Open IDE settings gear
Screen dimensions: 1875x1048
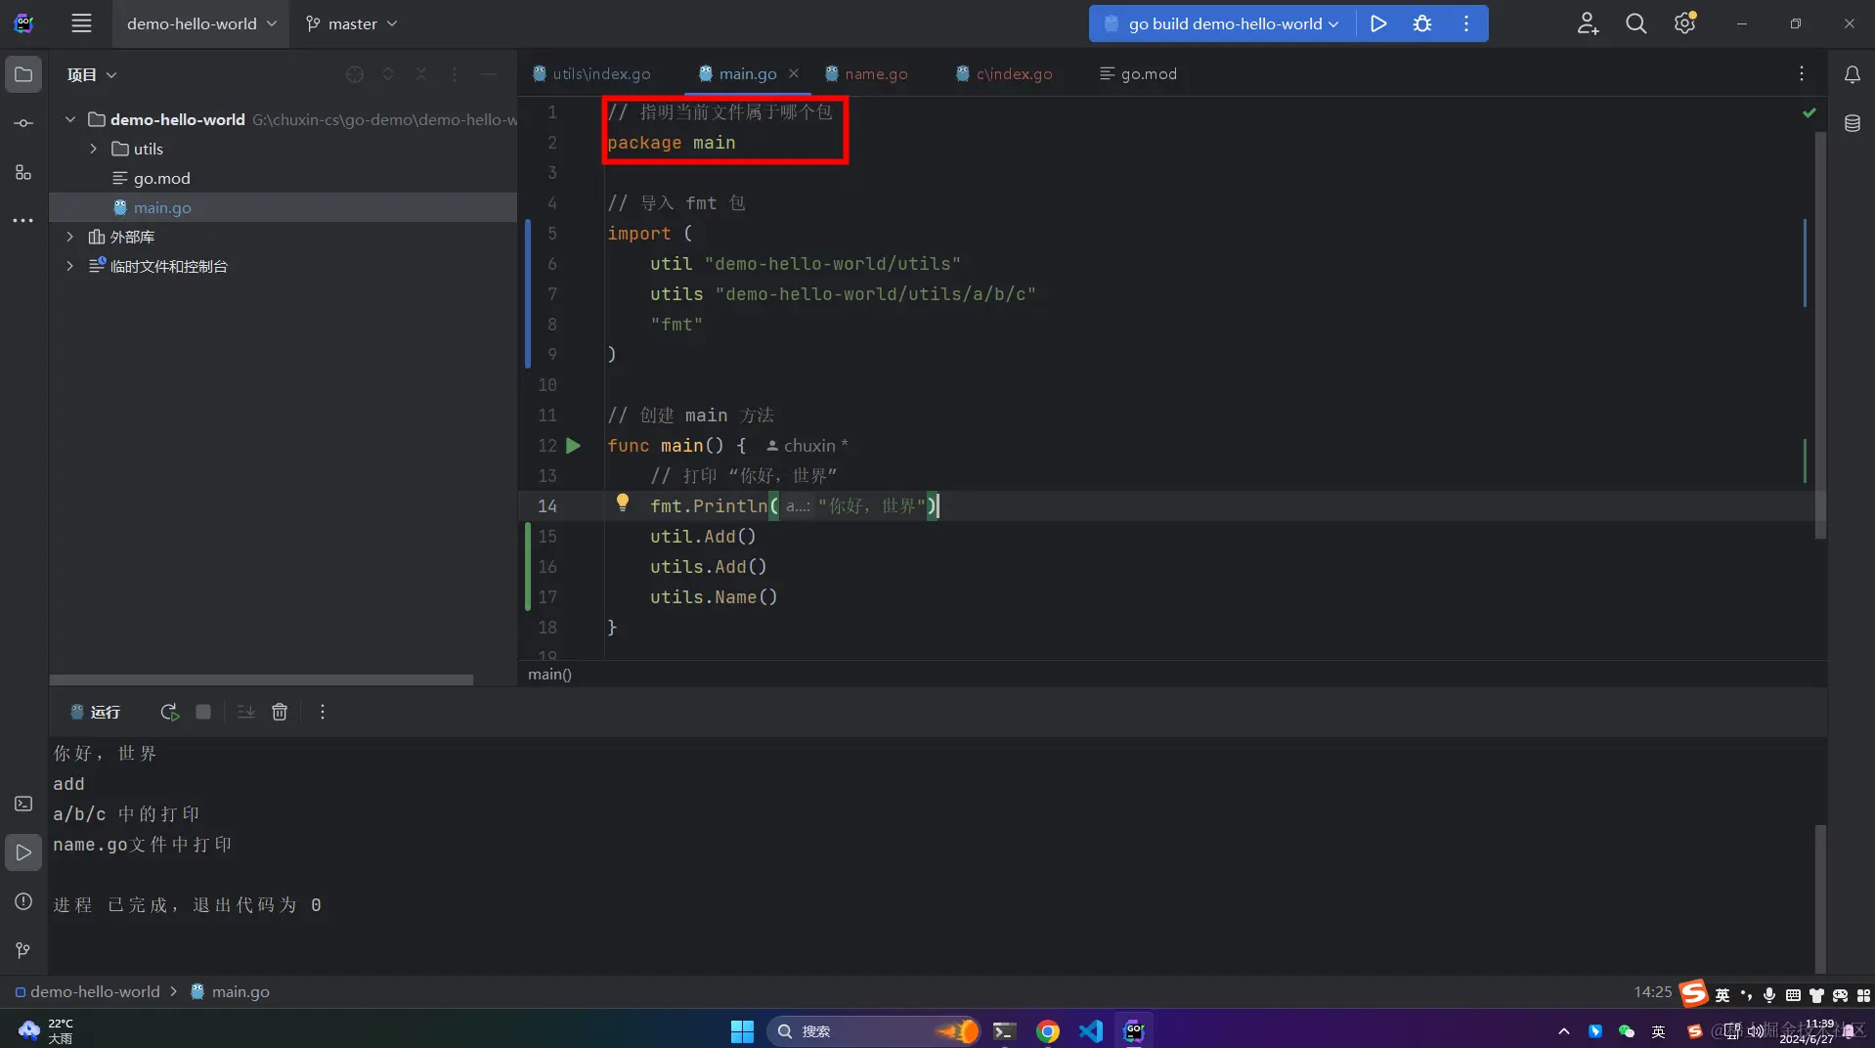point(1684,23)
